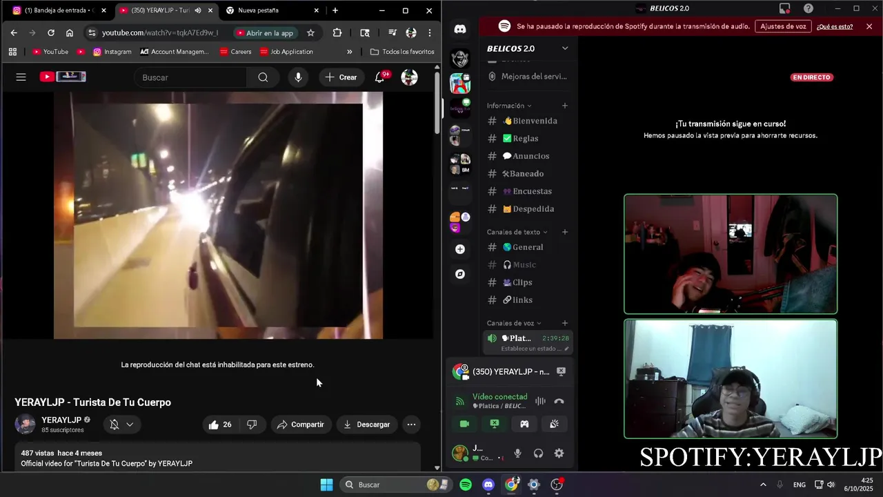This screenshot has height=497, width=883.
Task: Toggle Discord screen share button
Action: (495, 424)
